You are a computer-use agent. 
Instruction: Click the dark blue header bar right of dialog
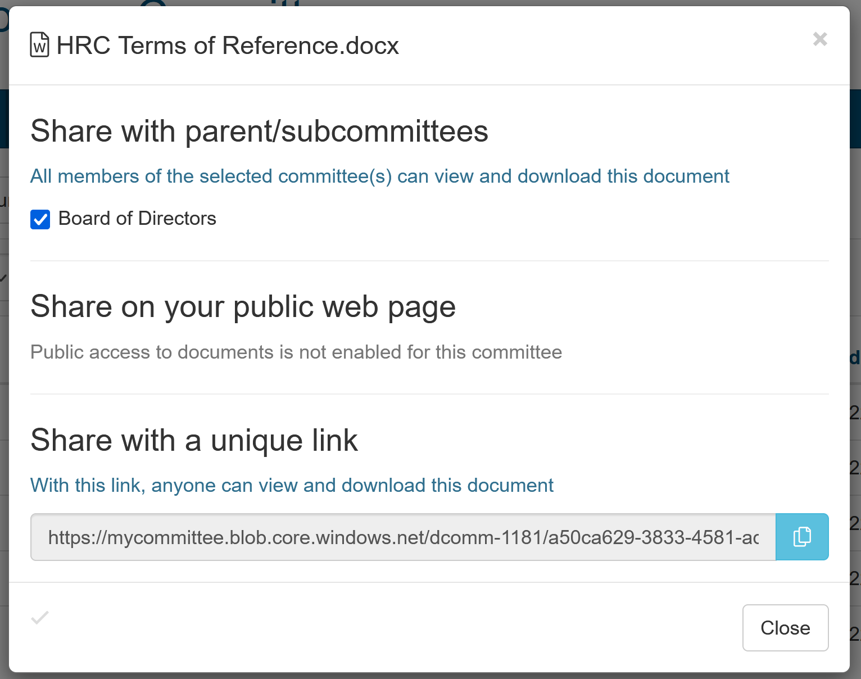855,118
